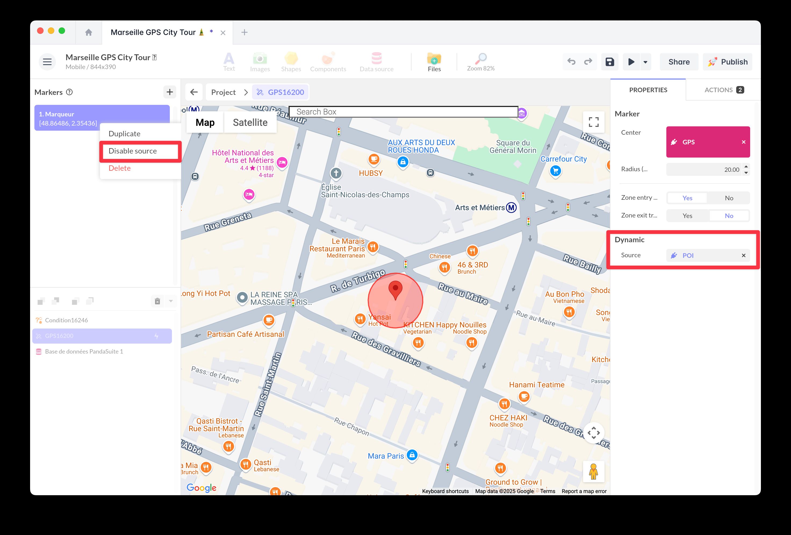Click the Share button
This screenshot has width=791, height=535.
[x=679, y=62]
